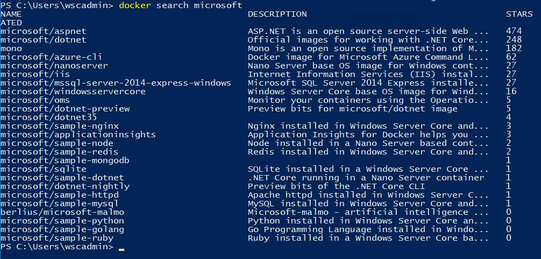
Task: Click the 474 stars value
Action: coord(514,31)
